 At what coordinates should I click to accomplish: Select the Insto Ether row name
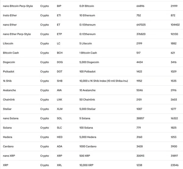(x=10, y=15)
